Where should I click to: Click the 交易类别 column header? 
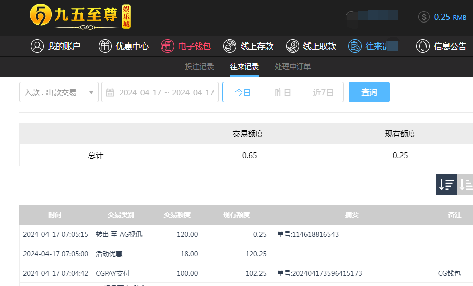click(121, 215)
